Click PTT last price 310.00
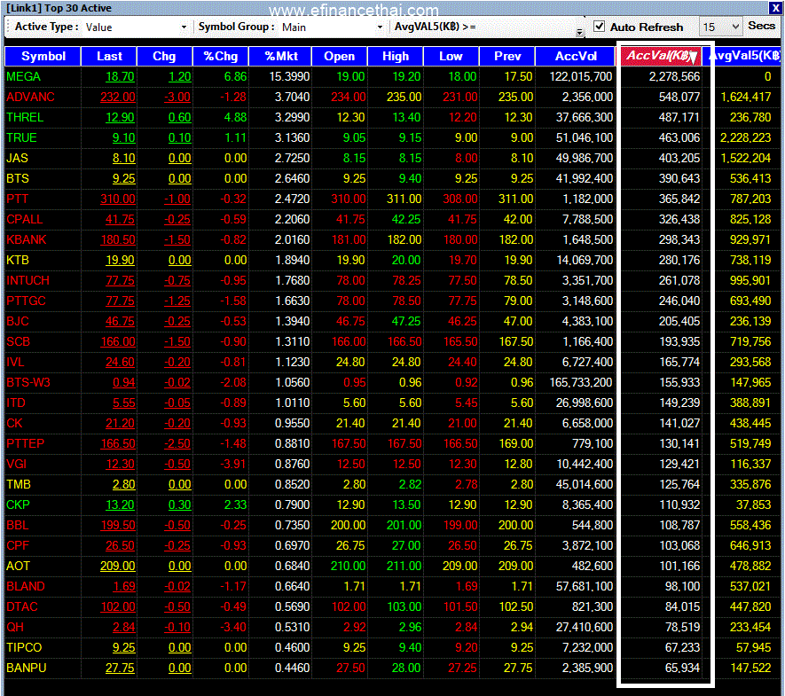Viewport: 785px width, 696px height. click(x=118, y=199)
